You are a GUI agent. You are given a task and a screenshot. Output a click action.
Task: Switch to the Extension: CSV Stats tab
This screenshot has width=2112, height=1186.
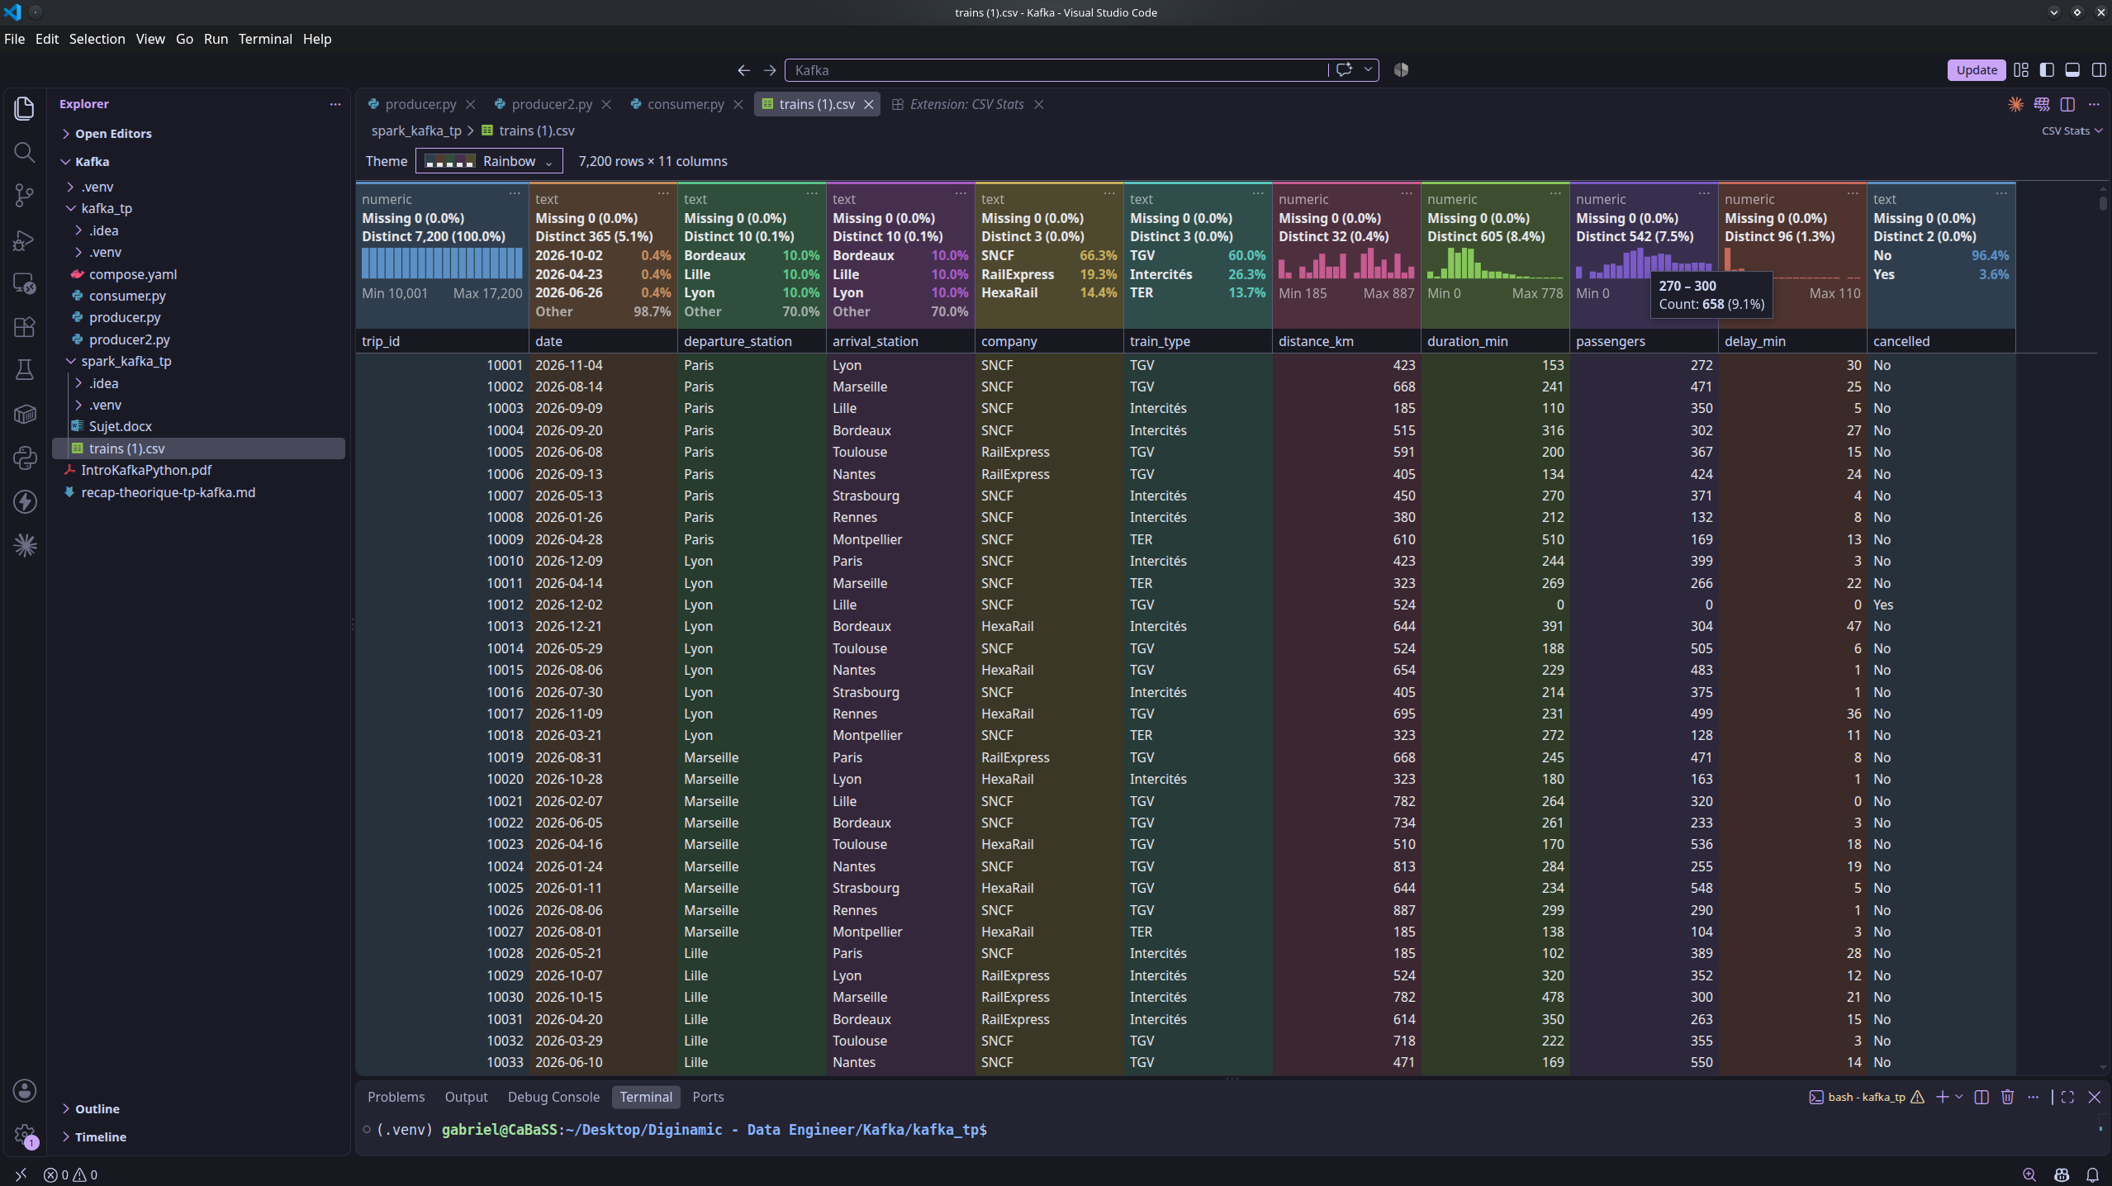coord(966,104)
